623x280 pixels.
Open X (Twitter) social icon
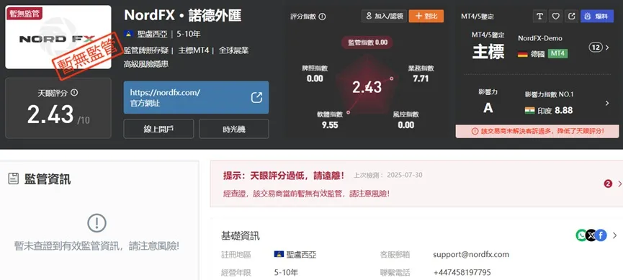591,235
